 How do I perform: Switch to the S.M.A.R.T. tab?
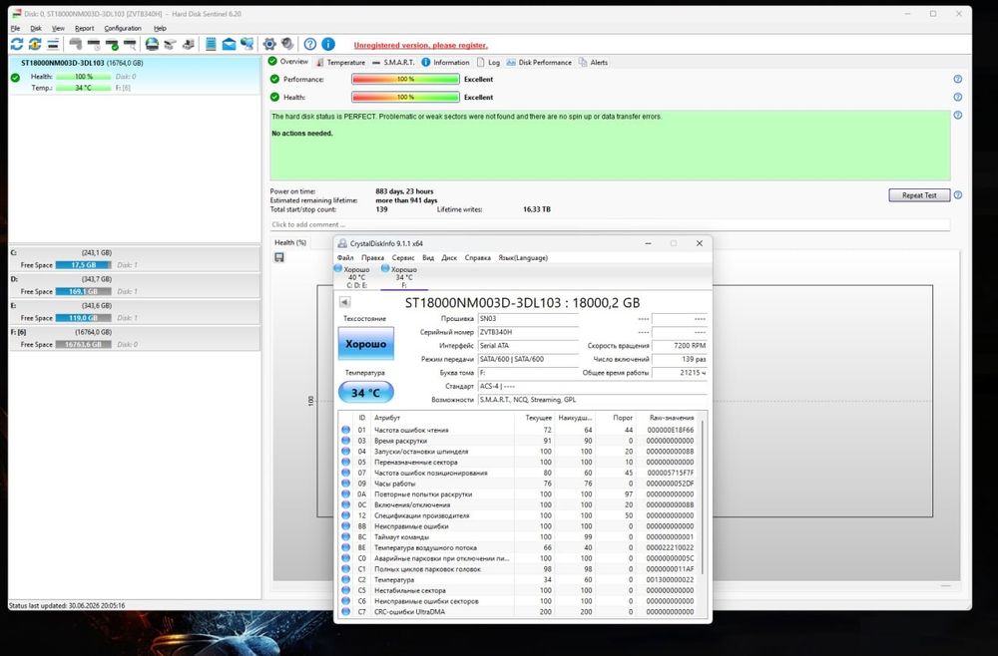click(392, 62)
